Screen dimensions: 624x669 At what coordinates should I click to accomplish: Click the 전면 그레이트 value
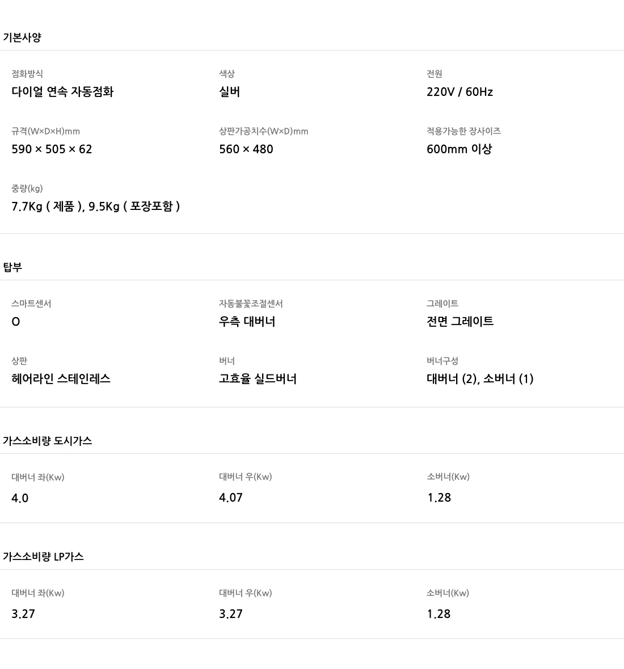pos(460,321)
